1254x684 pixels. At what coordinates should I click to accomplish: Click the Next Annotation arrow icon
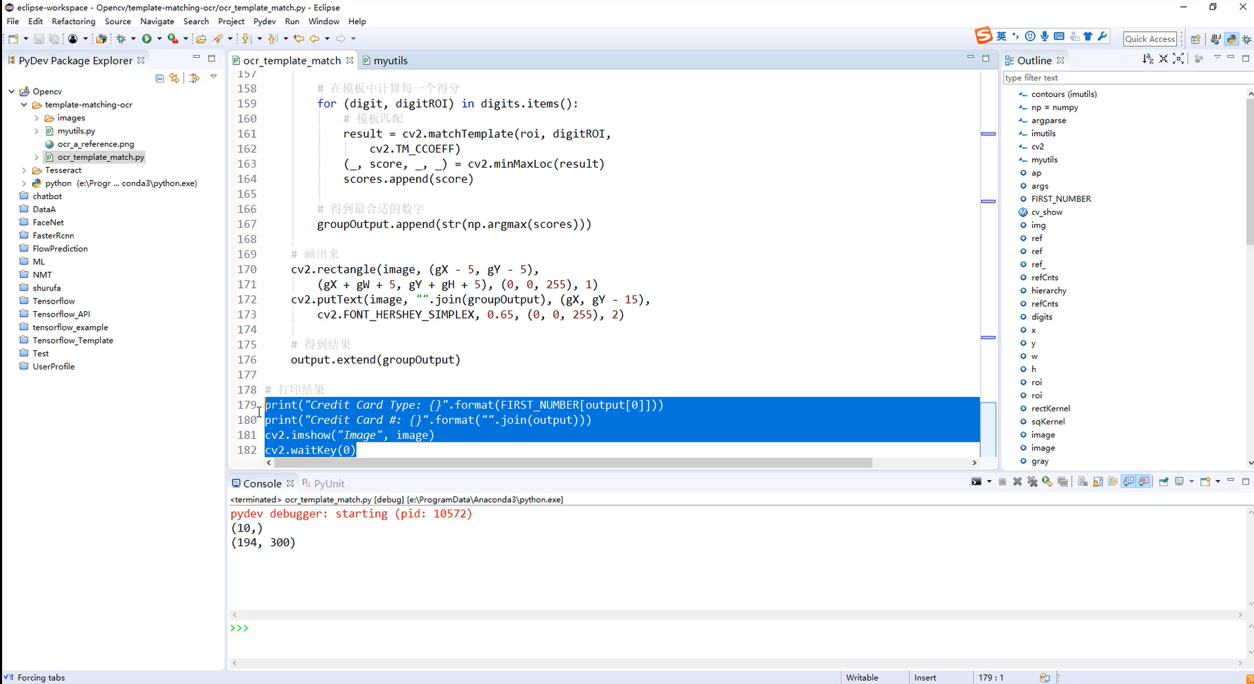247,38
